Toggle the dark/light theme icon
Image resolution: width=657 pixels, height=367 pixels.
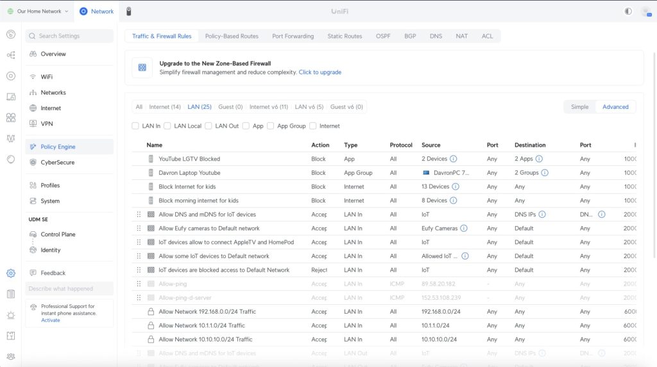627,12
